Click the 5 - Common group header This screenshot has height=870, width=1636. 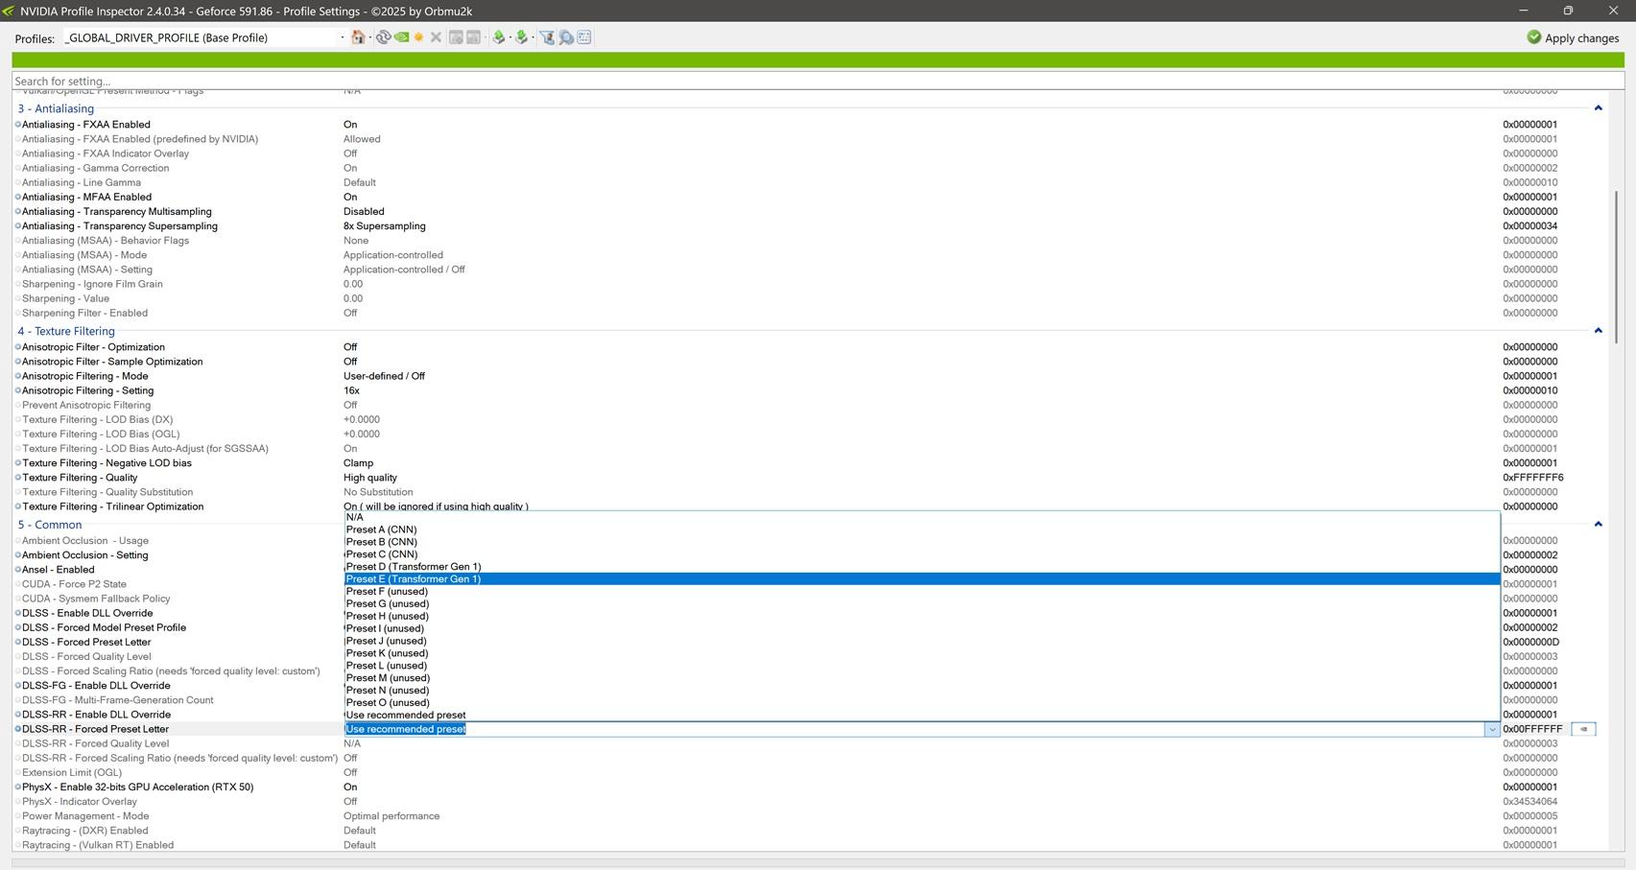50,525
